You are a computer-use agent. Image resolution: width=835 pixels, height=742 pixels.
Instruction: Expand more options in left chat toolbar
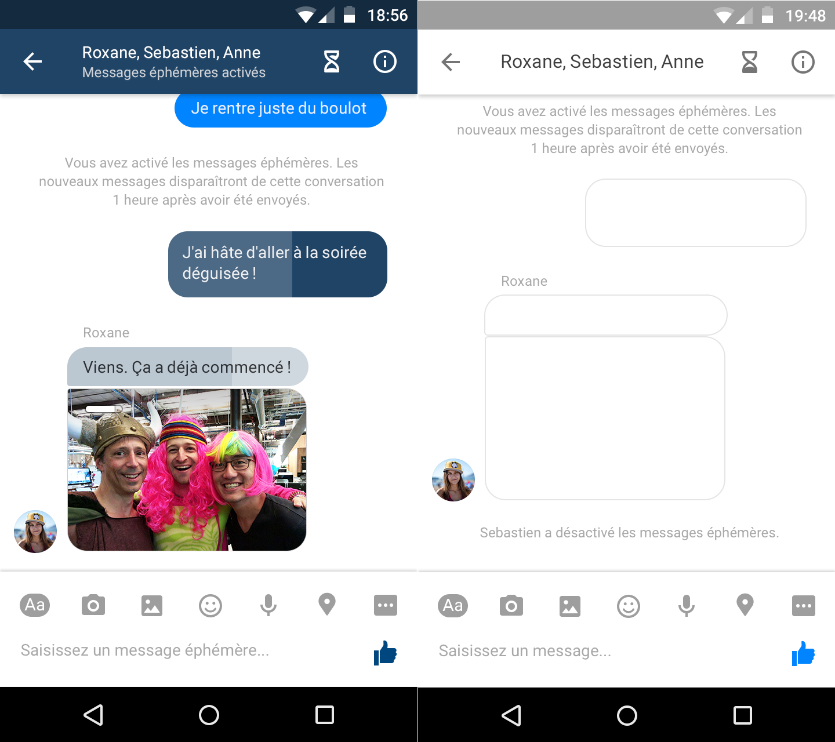click(386, 606)
